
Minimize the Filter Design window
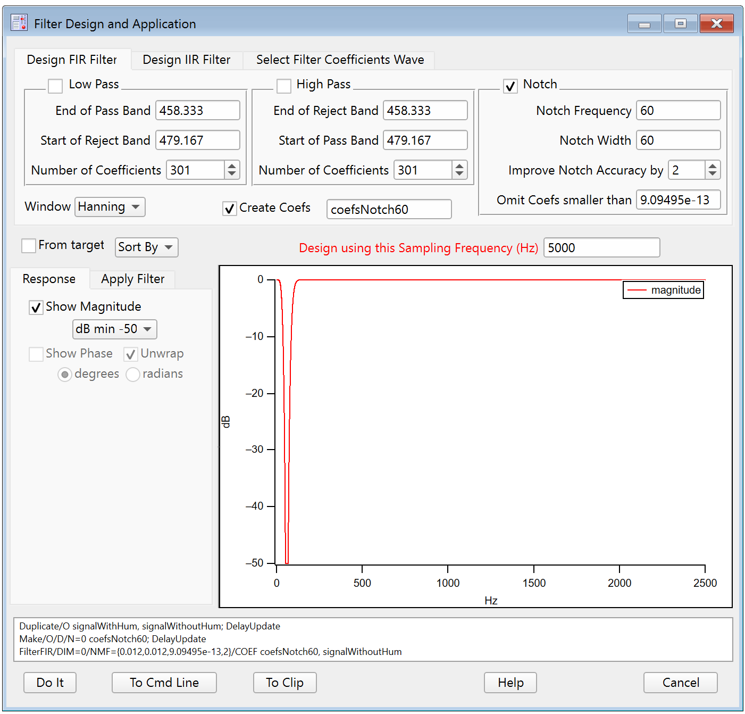[644, 23]
